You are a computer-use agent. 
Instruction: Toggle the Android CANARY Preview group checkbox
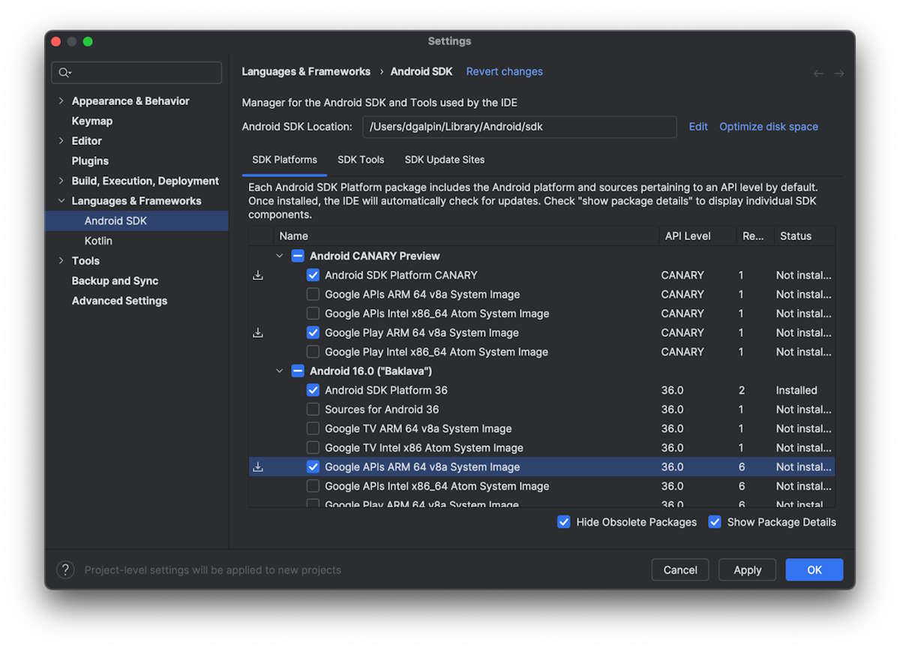pos(298,256)
